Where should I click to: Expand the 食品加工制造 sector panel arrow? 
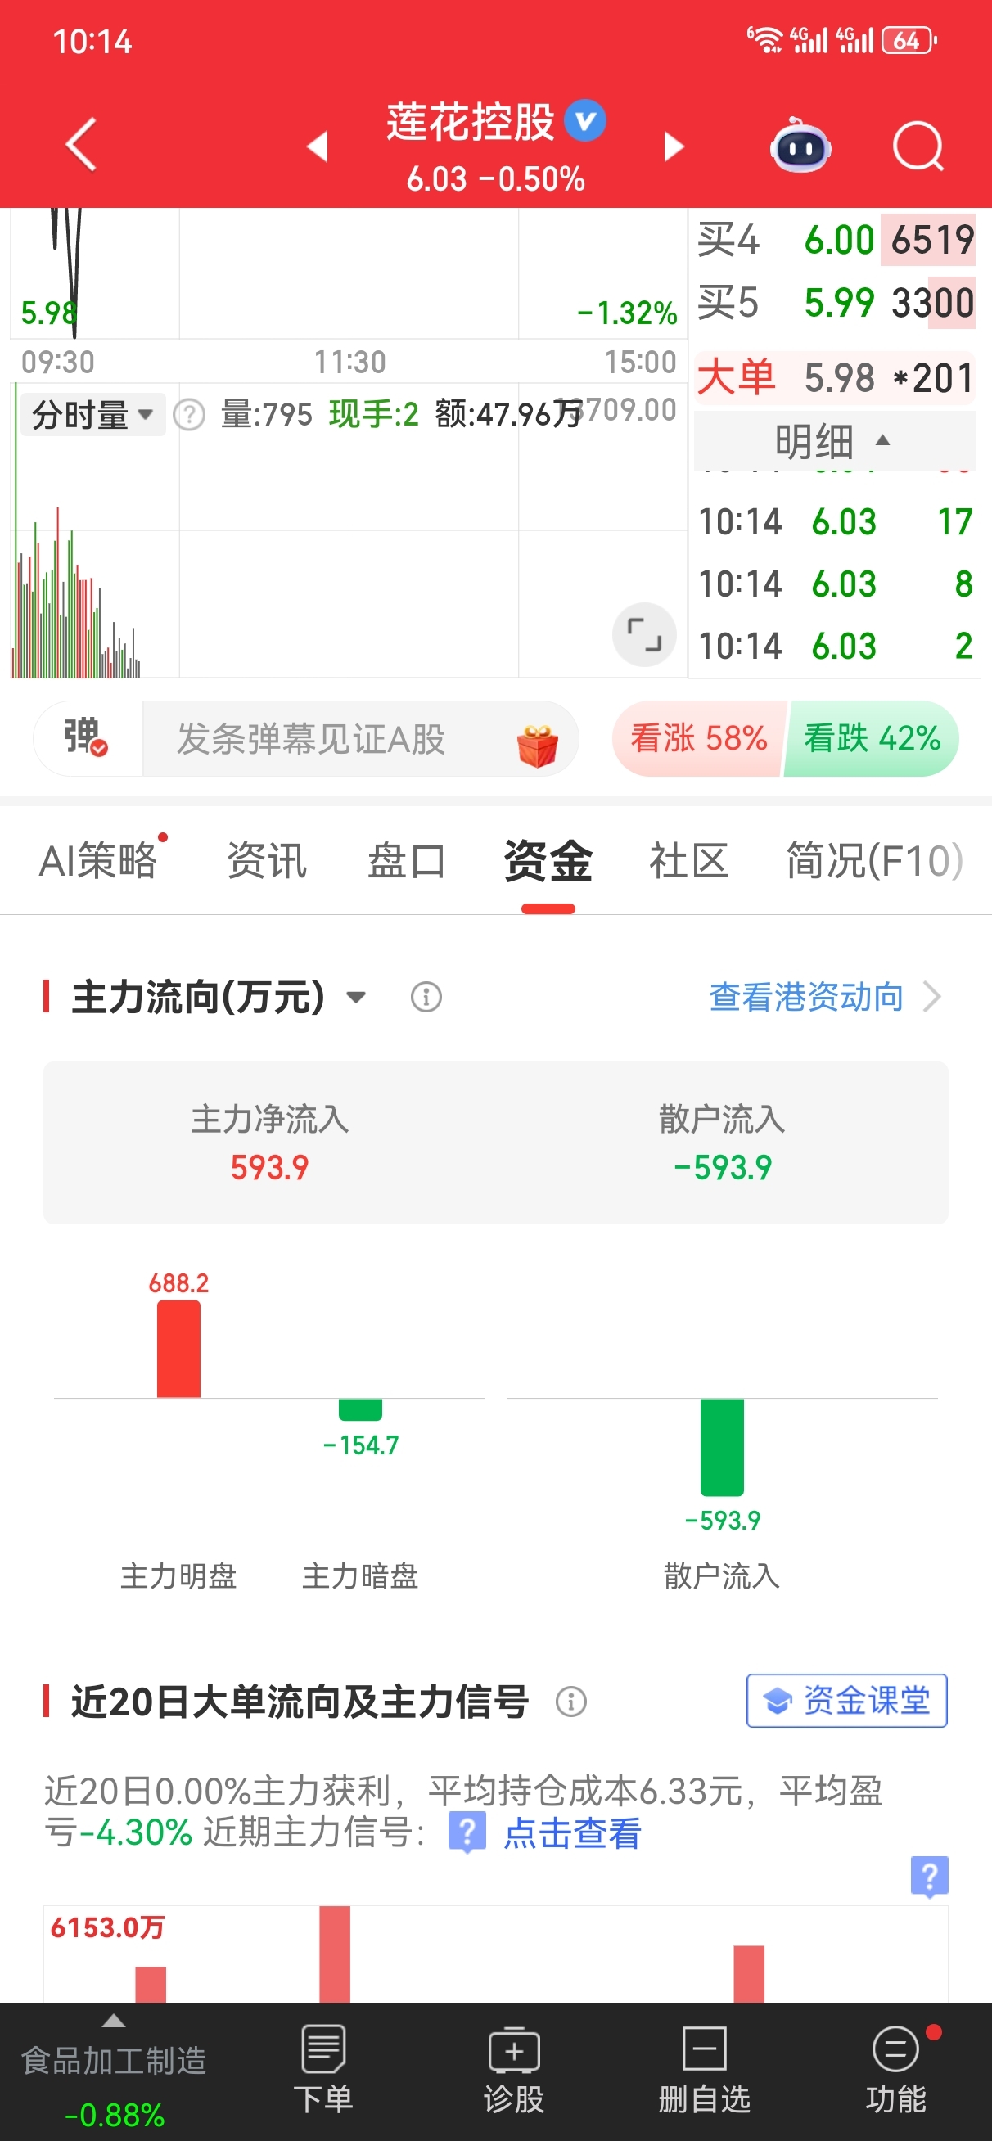[x=114, y=2021]
